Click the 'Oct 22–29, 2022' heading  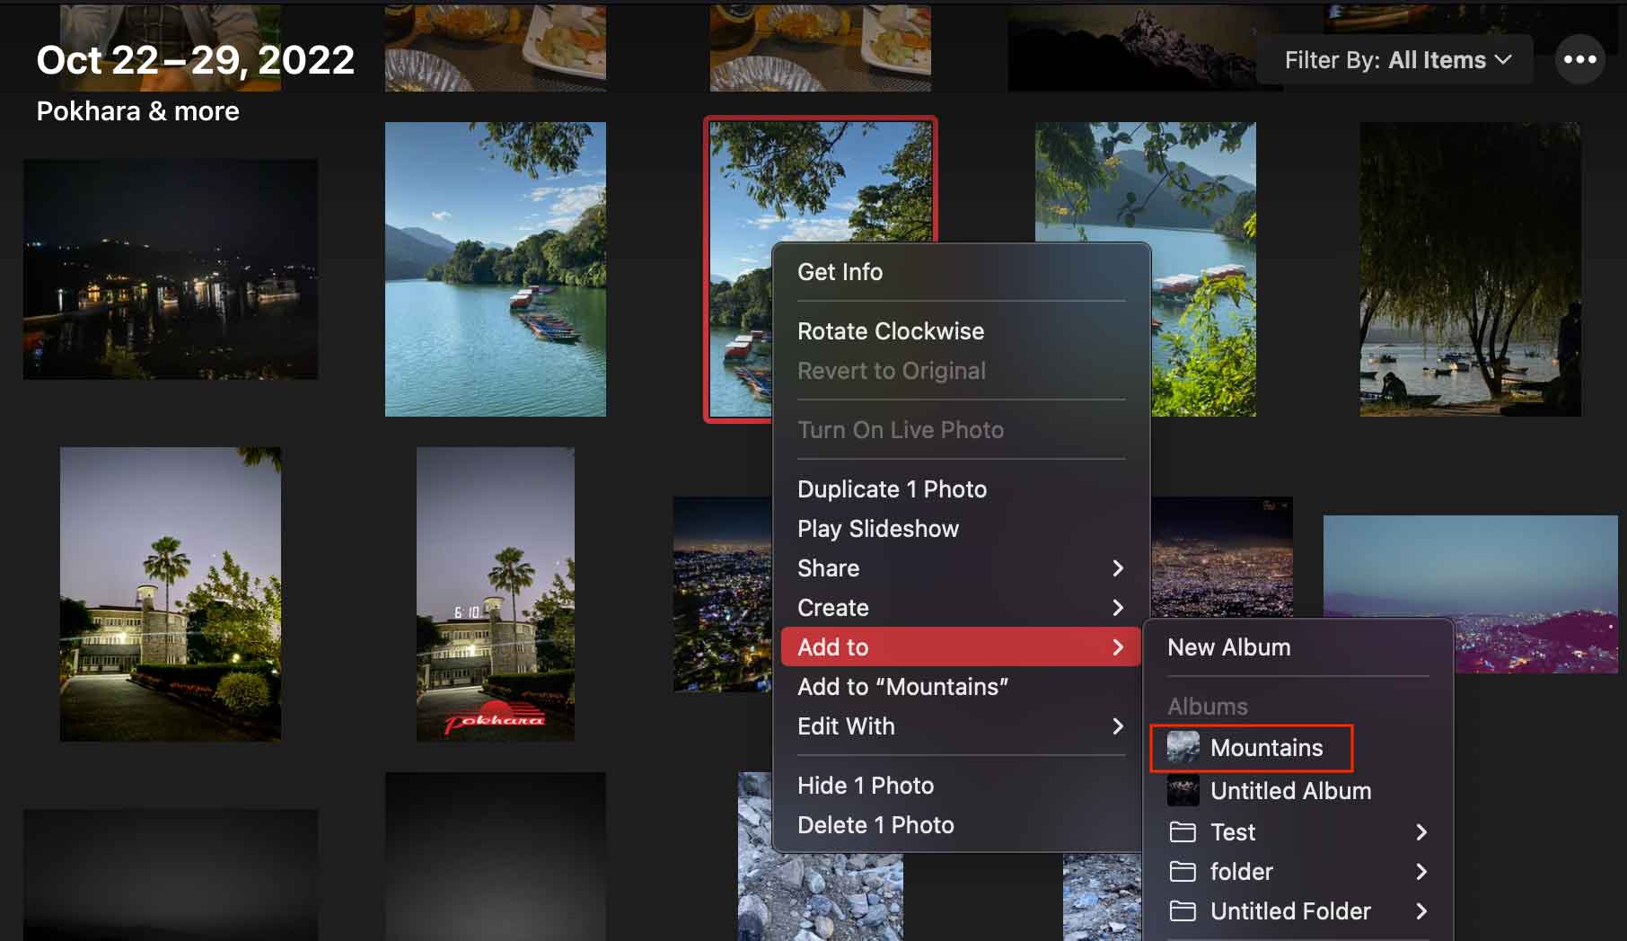[195, 60]
